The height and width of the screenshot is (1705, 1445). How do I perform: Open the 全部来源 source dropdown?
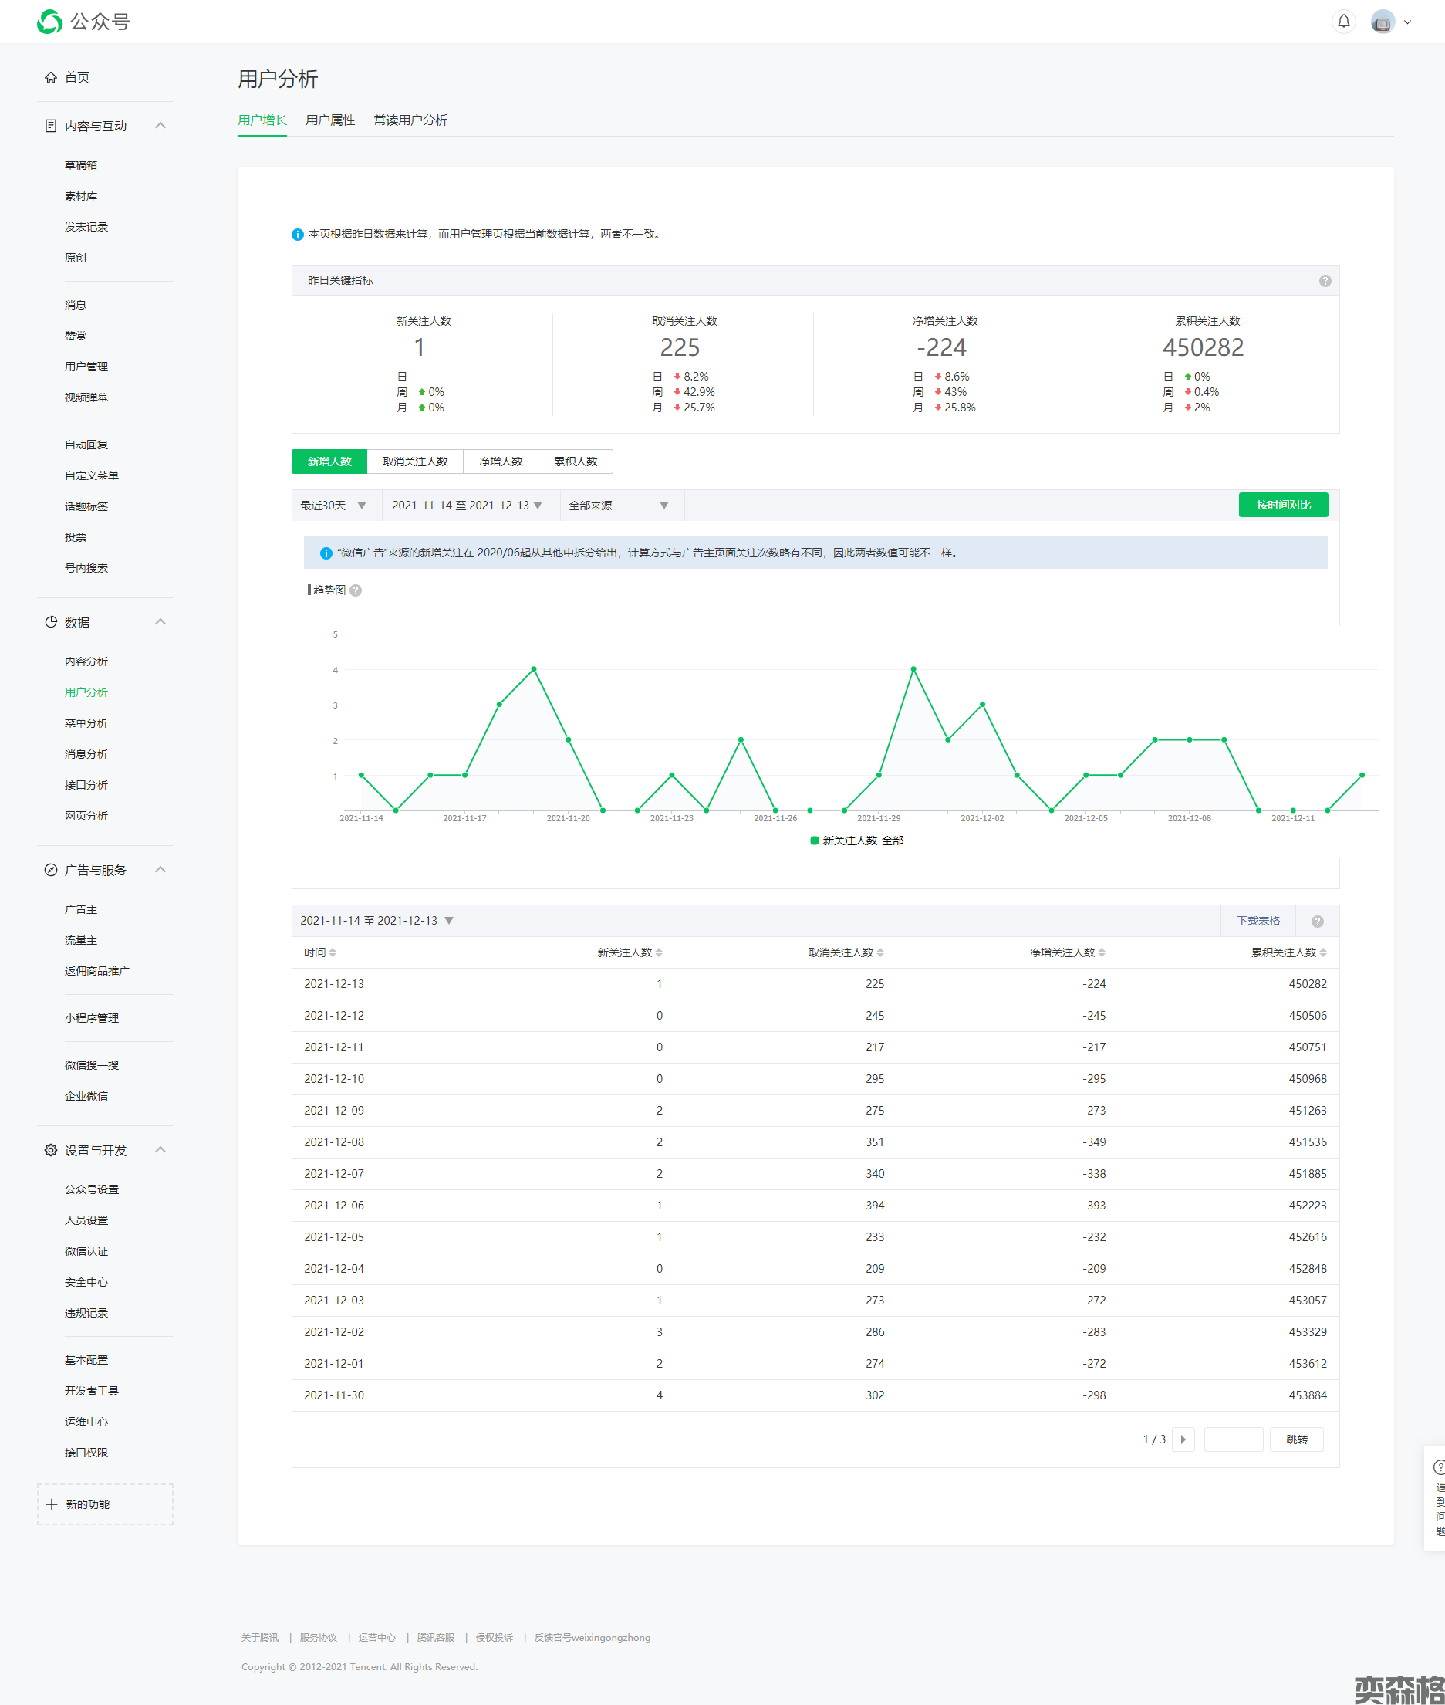pos(620,506)
